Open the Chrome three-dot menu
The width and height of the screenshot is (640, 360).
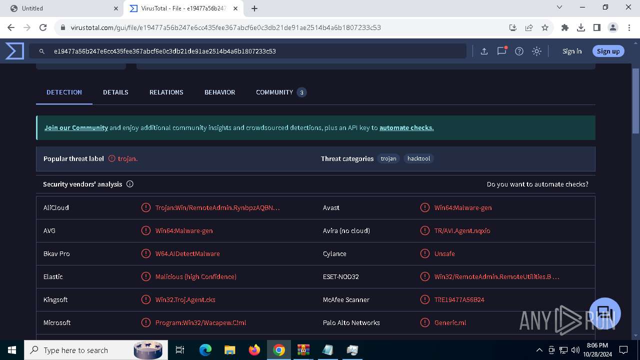pyautogui.click(x=629, y=27)
